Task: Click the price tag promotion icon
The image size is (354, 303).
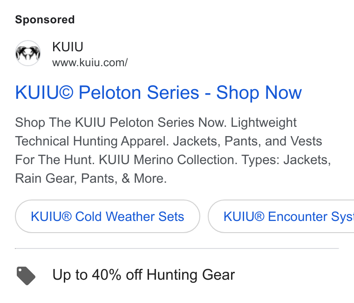Action: pyautogui.click(x=26, y=275)
